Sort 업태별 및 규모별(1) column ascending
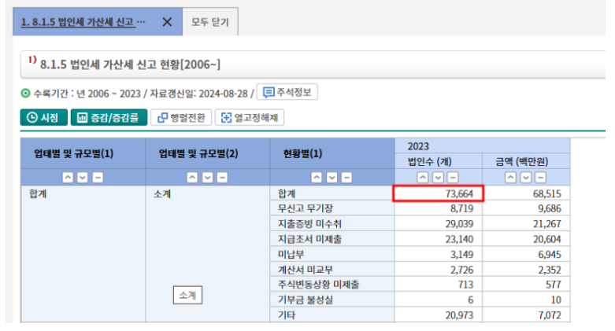Screen dimensions: 615x331 pyautogui.click(x=67, y=178)
